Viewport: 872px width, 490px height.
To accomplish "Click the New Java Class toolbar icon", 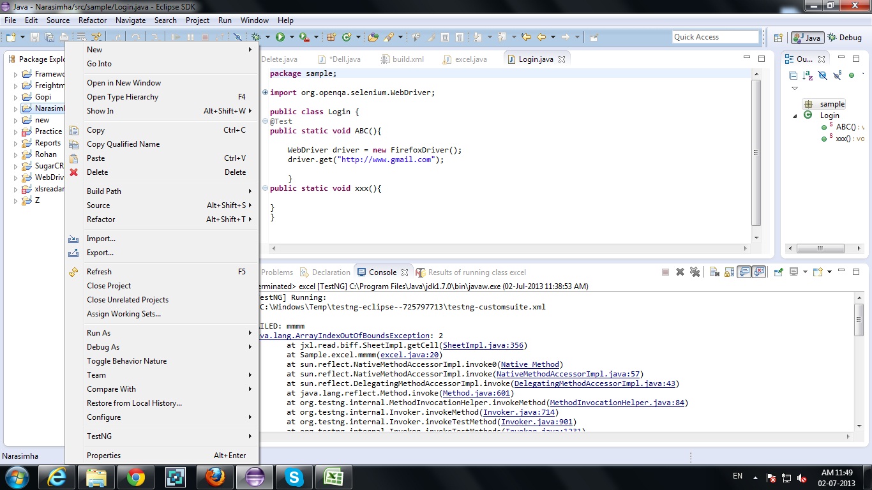I will pyautogui.click(x=347, y=37).
